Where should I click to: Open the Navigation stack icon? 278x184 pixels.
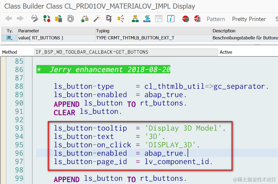point(147,18)
